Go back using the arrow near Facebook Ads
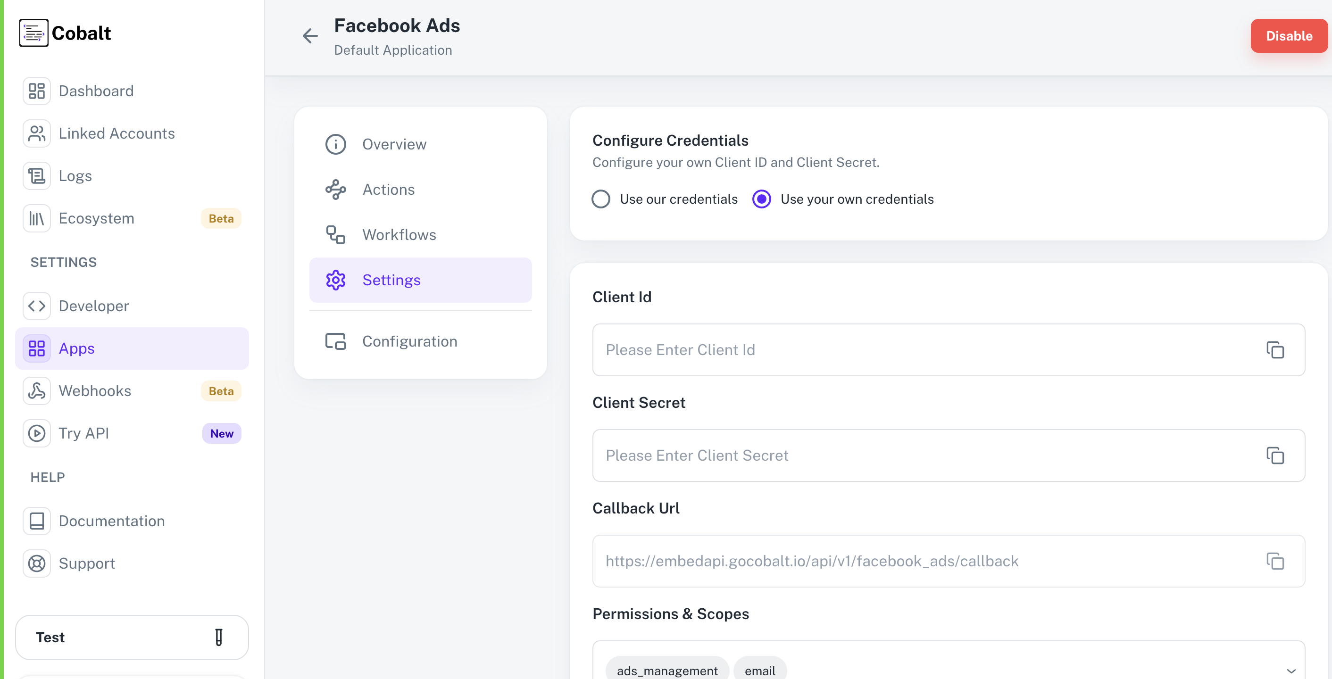Screen dimensions: 1332x679 click(x=310, y=36)
